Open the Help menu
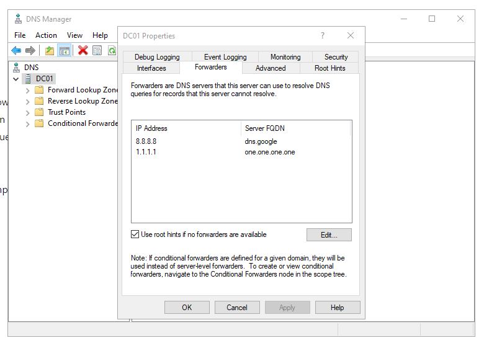The image size is (502, 343). [100, 35]
